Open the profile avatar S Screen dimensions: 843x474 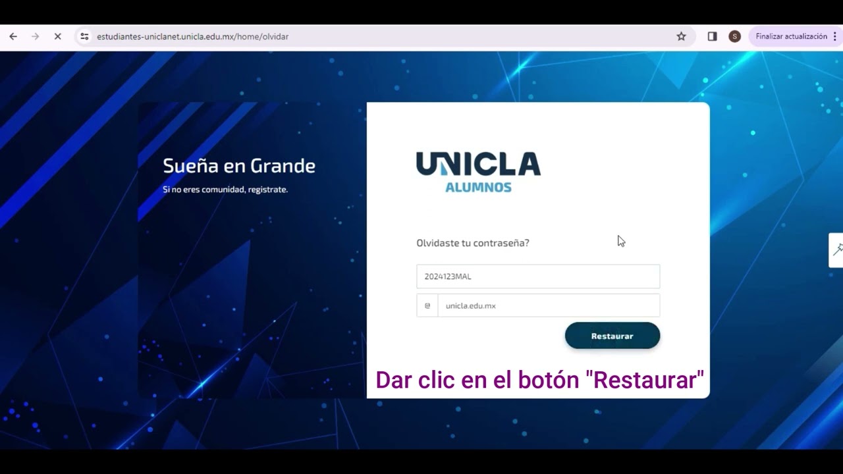coord(735,37)
